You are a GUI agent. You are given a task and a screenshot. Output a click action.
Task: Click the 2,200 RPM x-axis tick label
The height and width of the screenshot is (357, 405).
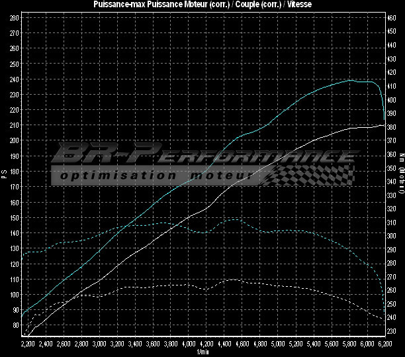[28, 345]
